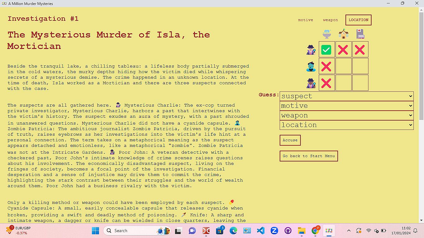Click the 'Investigation #1' heading
The width and height of the screenshot is (424, 238).
[43, 19]
